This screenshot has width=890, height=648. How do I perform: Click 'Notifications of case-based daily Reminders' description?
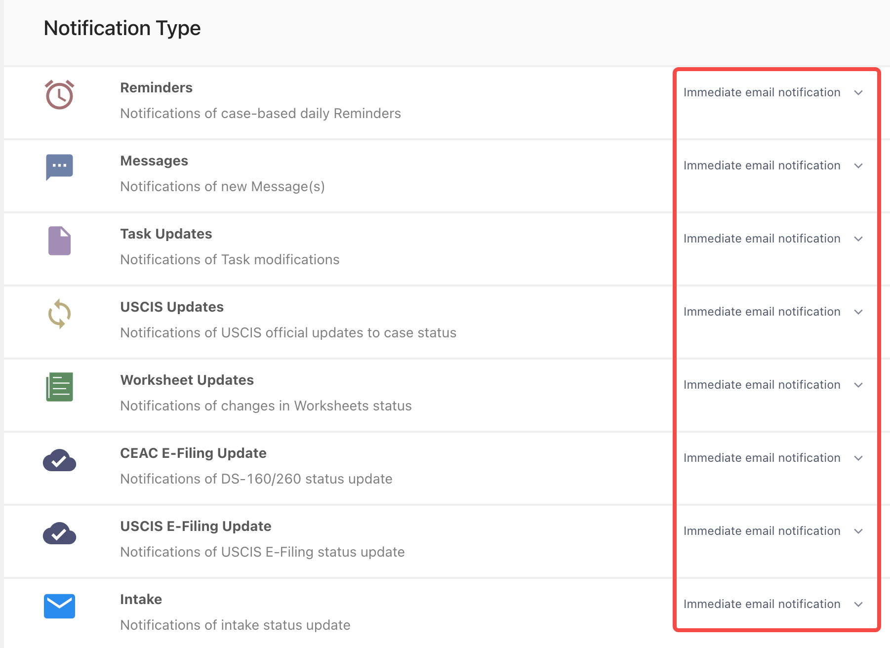click(x=260, y=114)
